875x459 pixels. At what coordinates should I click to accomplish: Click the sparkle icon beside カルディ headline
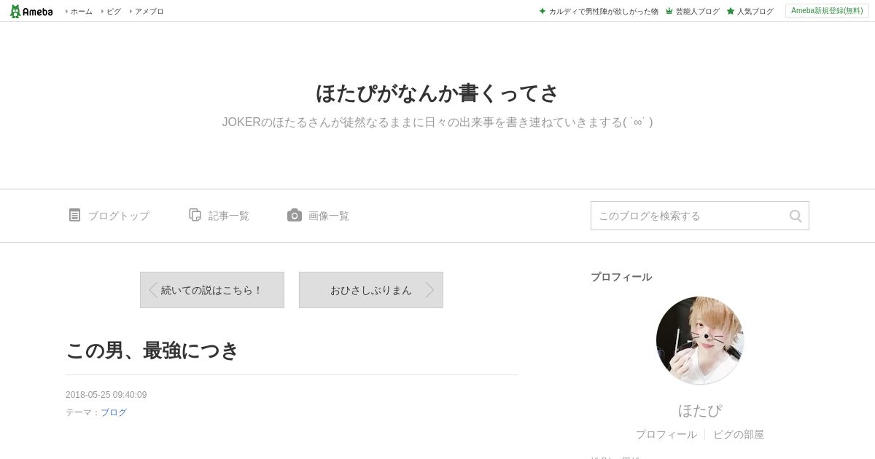[542, 11]
